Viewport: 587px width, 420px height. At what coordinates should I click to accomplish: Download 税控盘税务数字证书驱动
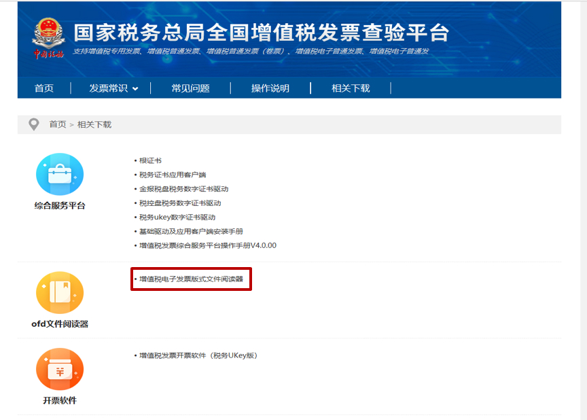pyautogui.click(x=180, y=203)
